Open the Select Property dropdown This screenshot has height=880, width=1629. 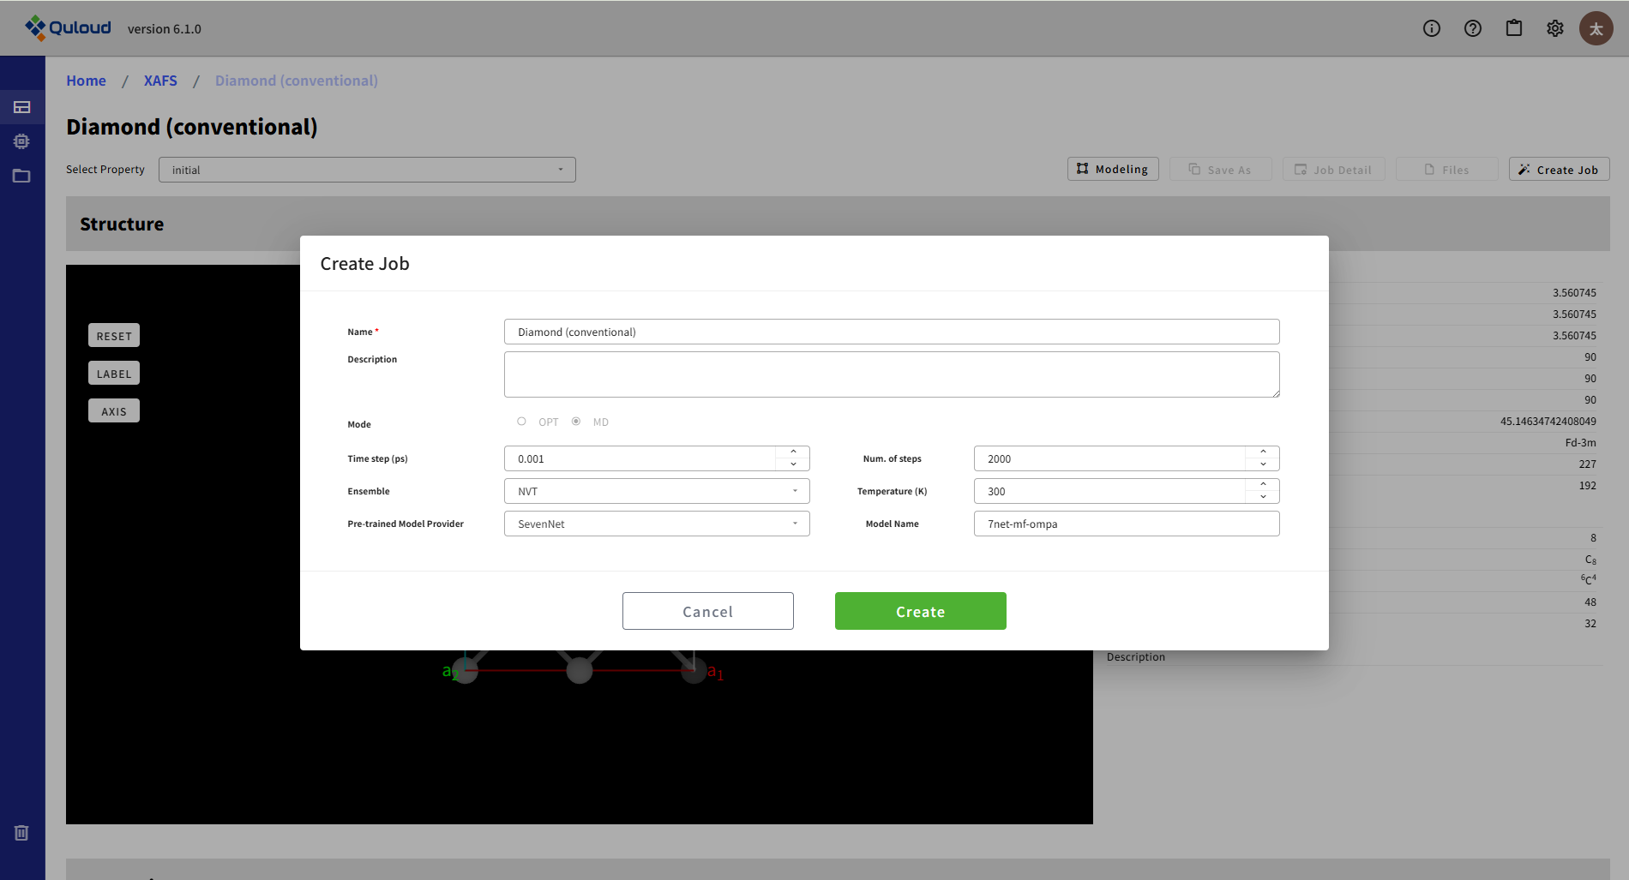pos(366,170)
